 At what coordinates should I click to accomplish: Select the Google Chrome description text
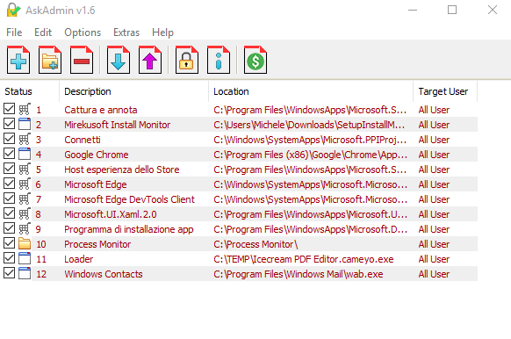tap(97, 155)
